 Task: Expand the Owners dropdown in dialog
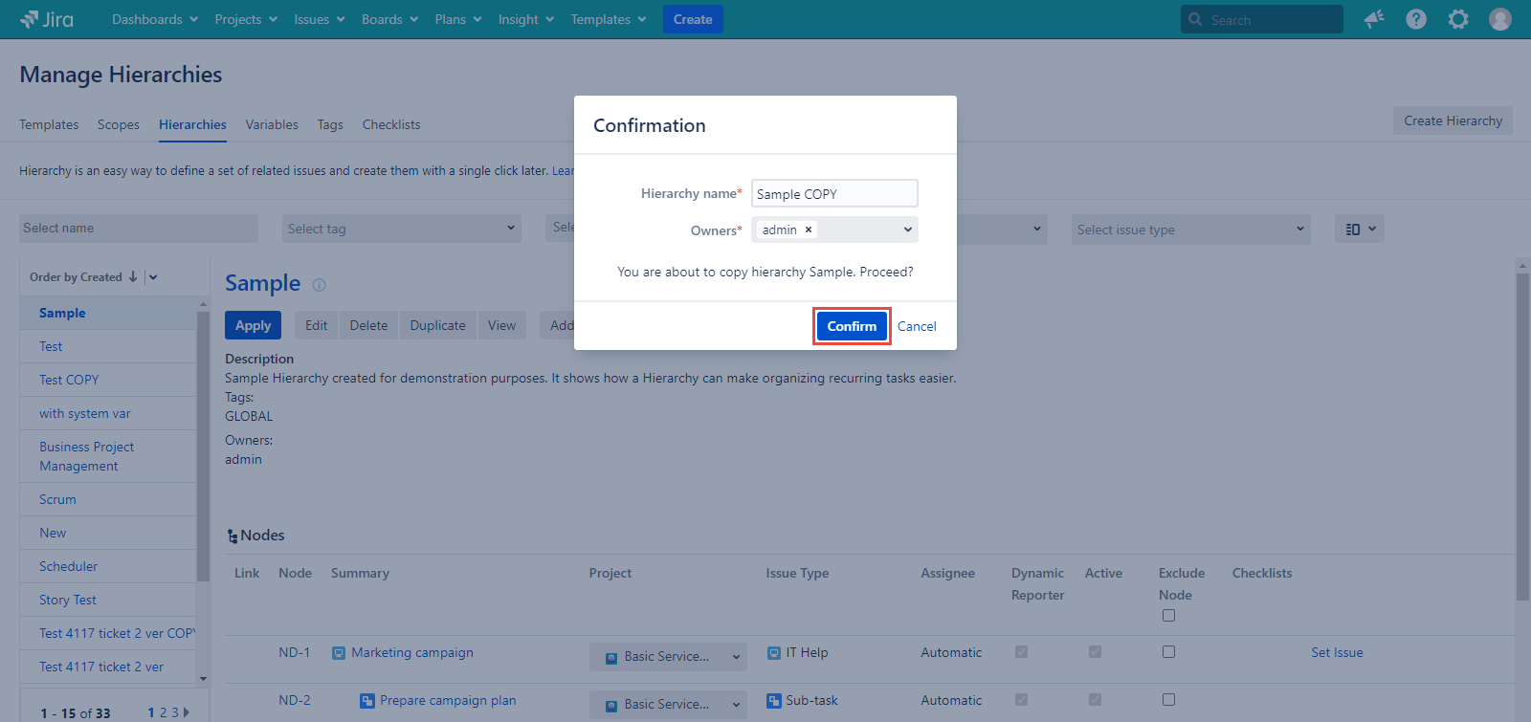coord(907,230)
